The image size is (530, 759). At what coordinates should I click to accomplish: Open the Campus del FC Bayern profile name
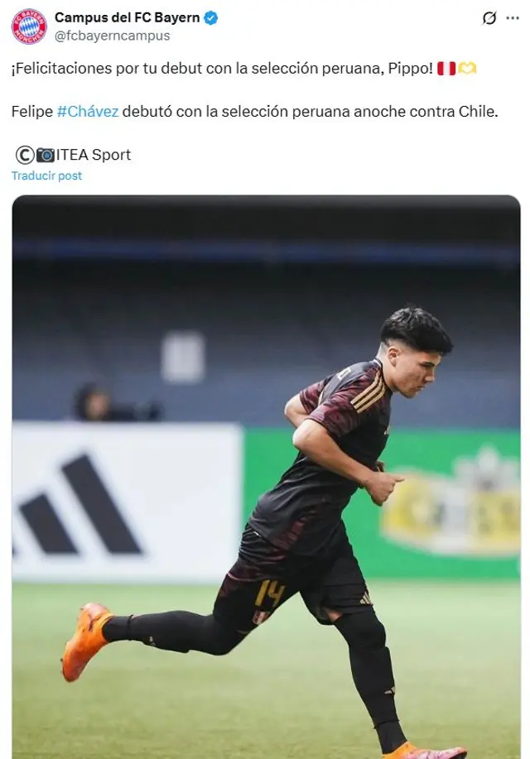127,17
